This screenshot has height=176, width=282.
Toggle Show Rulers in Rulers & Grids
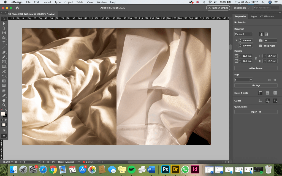(x=260, y=93)
